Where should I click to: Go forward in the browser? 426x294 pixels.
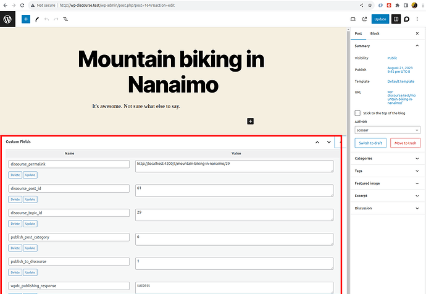coord(14,5)
